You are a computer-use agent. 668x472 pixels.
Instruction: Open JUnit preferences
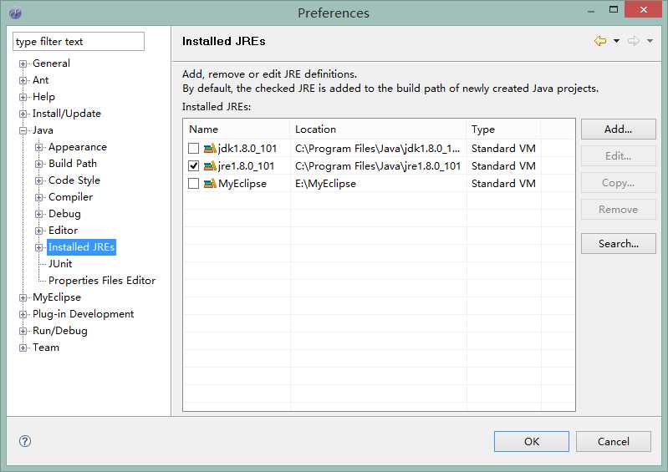click(60, 264)
